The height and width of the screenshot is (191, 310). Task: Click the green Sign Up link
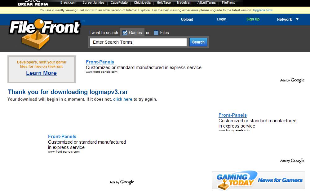(x=253, y=19)
